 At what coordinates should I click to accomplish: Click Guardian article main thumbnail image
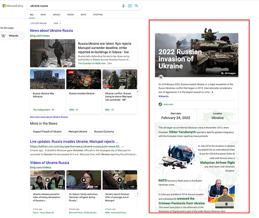click(53, 53)
